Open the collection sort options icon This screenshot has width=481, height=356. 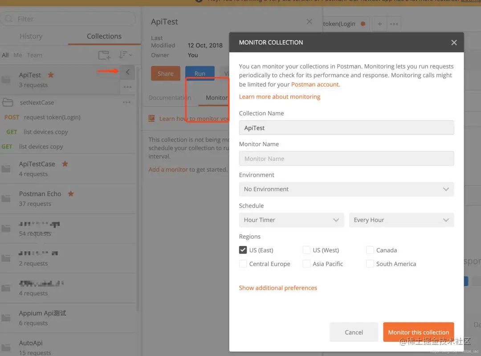pyautogui.click(x=125, y=55)
